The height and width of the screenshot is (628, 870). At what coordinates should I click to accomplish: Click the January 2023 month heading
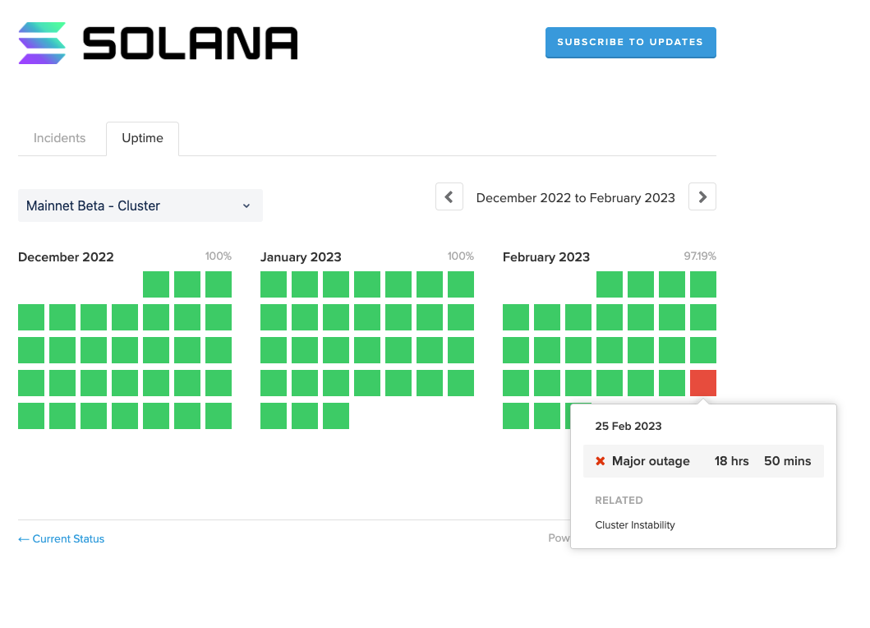301,257
